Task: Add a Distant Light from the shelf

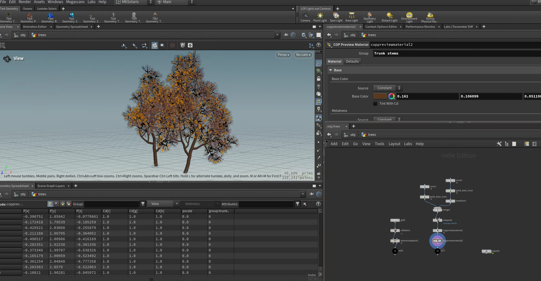Action: [x=389, y=17]
